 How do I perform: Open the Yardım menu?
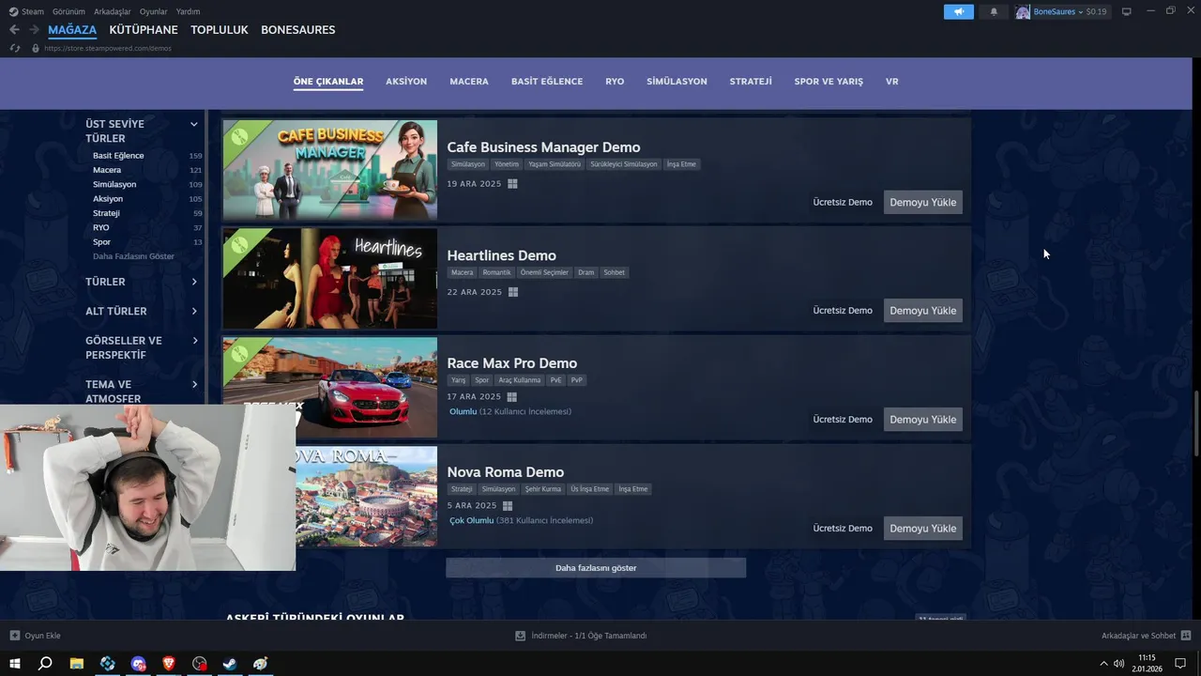[188, 12]
